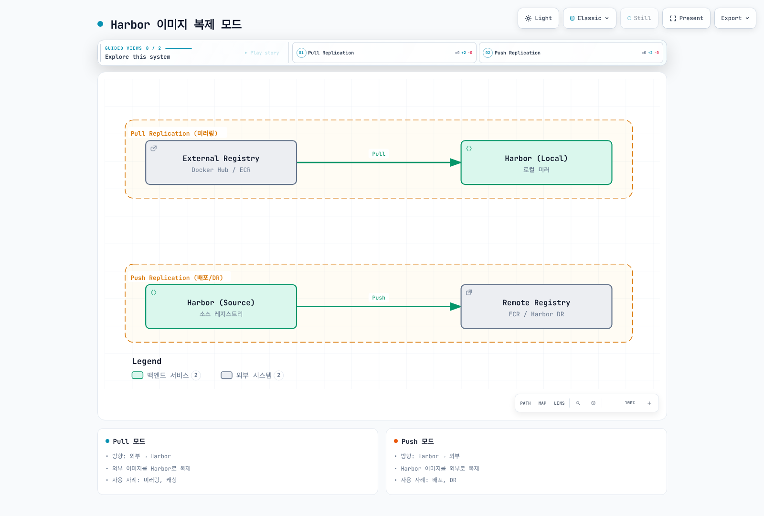Zoom in with the plus button

(x=649, y=403)
